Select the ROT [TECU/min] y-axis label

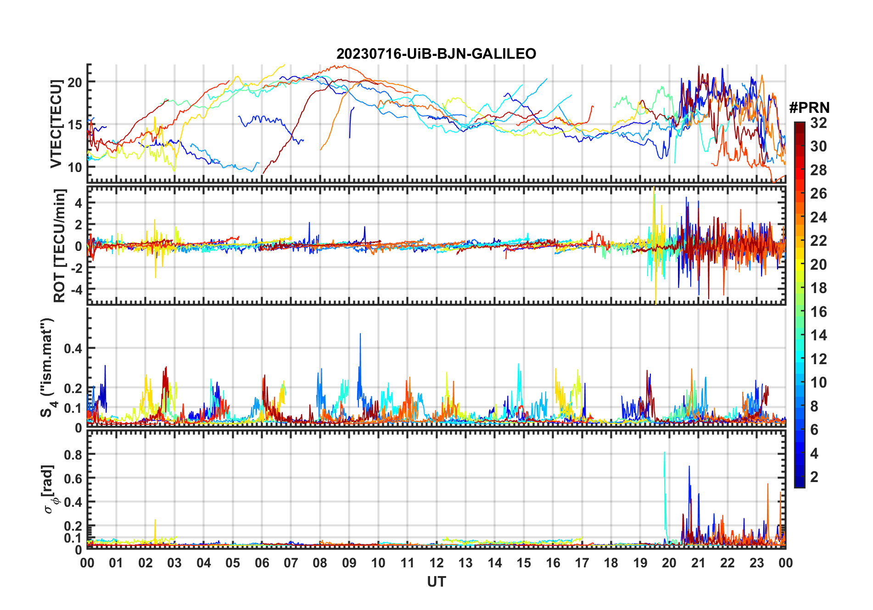point(59,245)
